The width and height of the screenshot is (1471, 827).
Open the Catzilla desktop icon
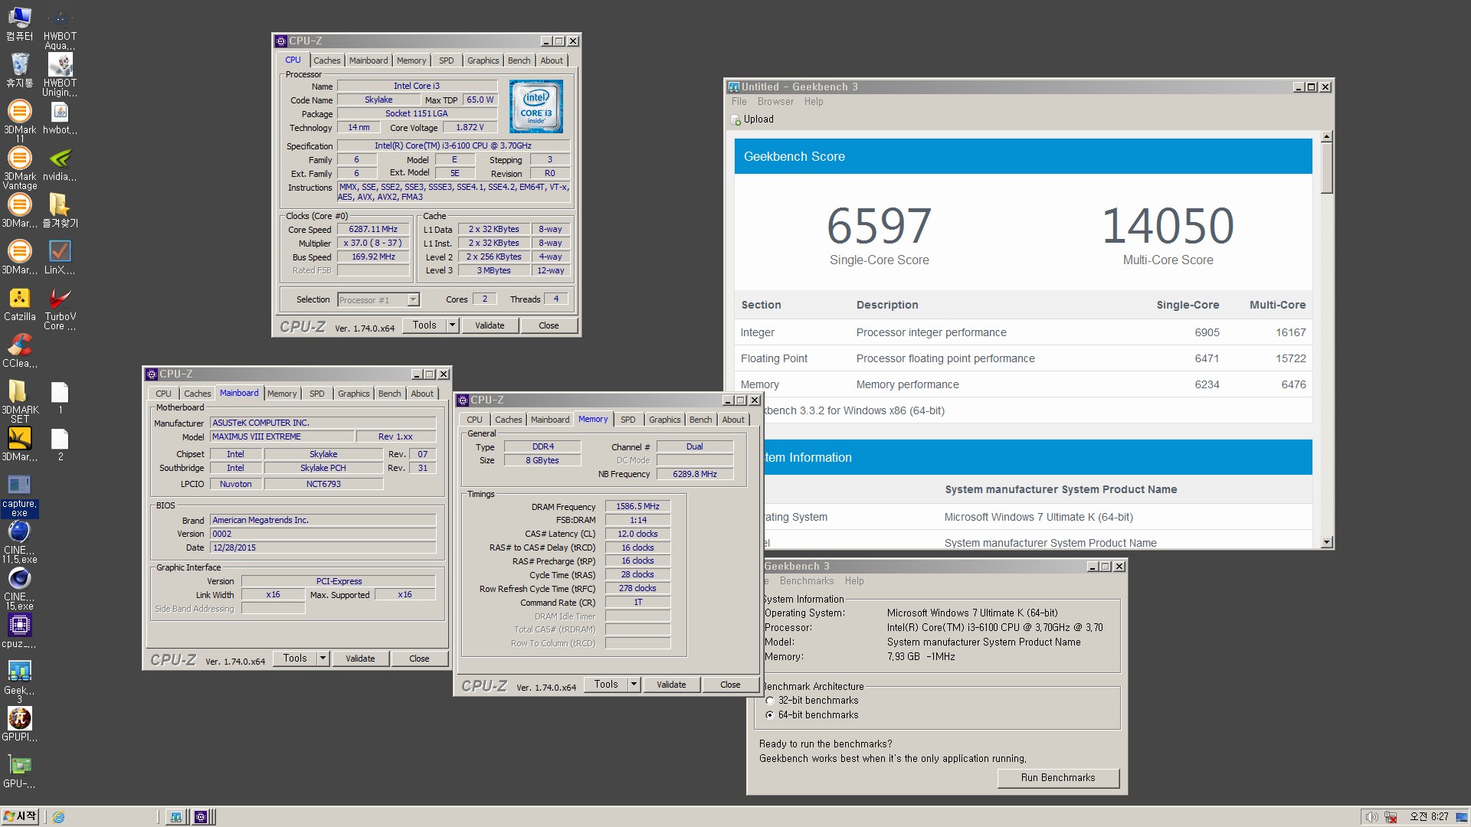tap(19, 304)
